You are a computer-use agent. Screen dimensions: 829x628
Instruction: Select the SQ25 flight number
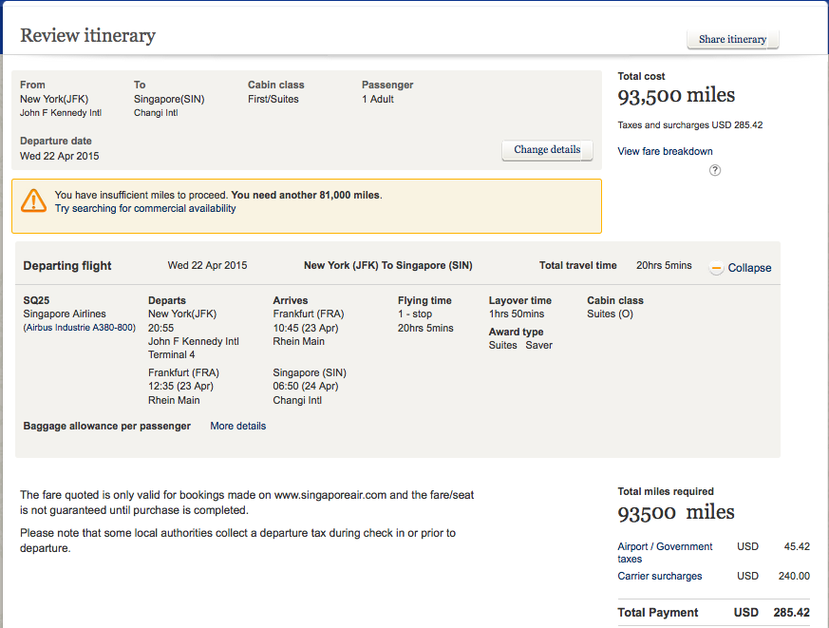click(x=36, y=300)
